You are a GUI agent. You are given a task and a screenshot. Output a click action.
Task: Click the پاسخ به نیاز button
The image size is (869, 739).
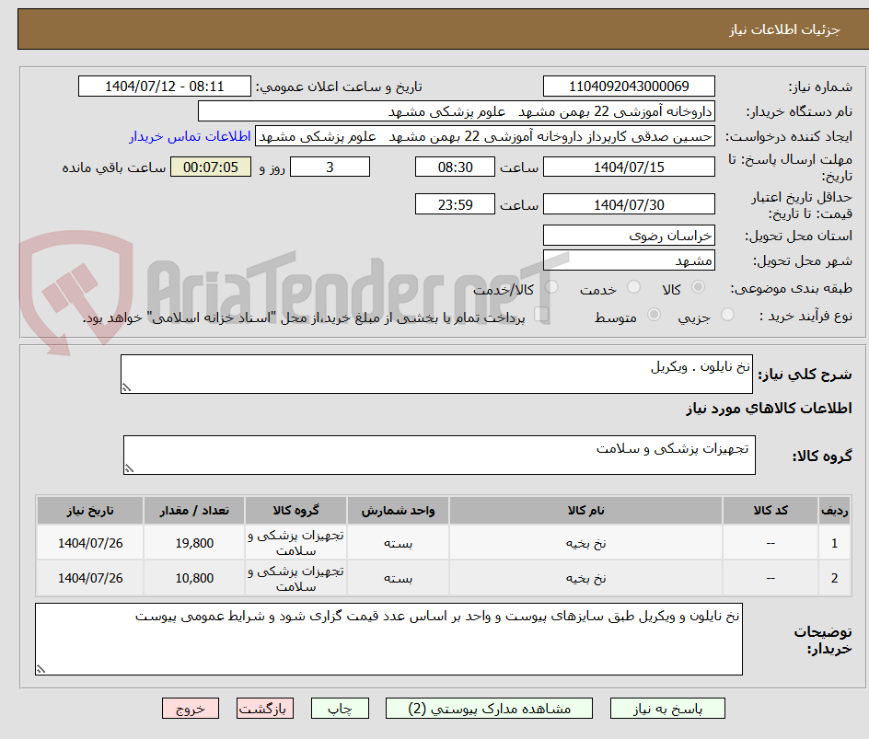667,708
